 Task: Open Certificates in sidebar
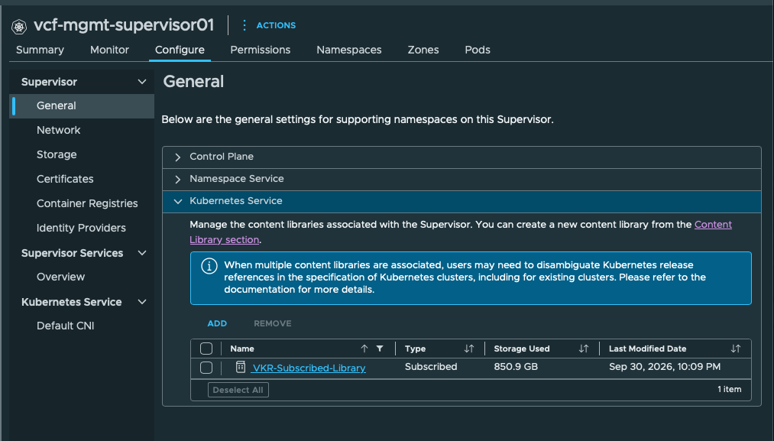(65, 179)
